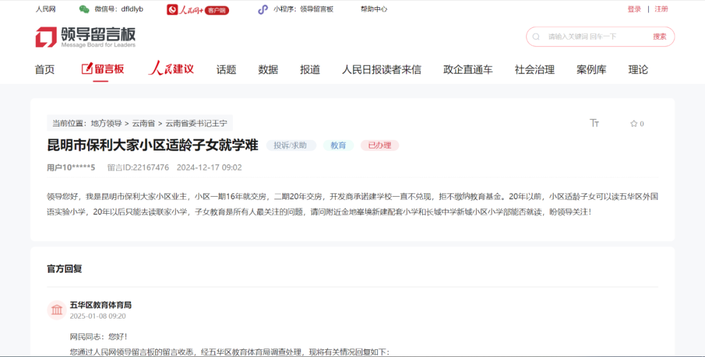Open 人民建议 navigation item
Image resolution: width=705 pixels, height=357 pixels.
point(171,68)
